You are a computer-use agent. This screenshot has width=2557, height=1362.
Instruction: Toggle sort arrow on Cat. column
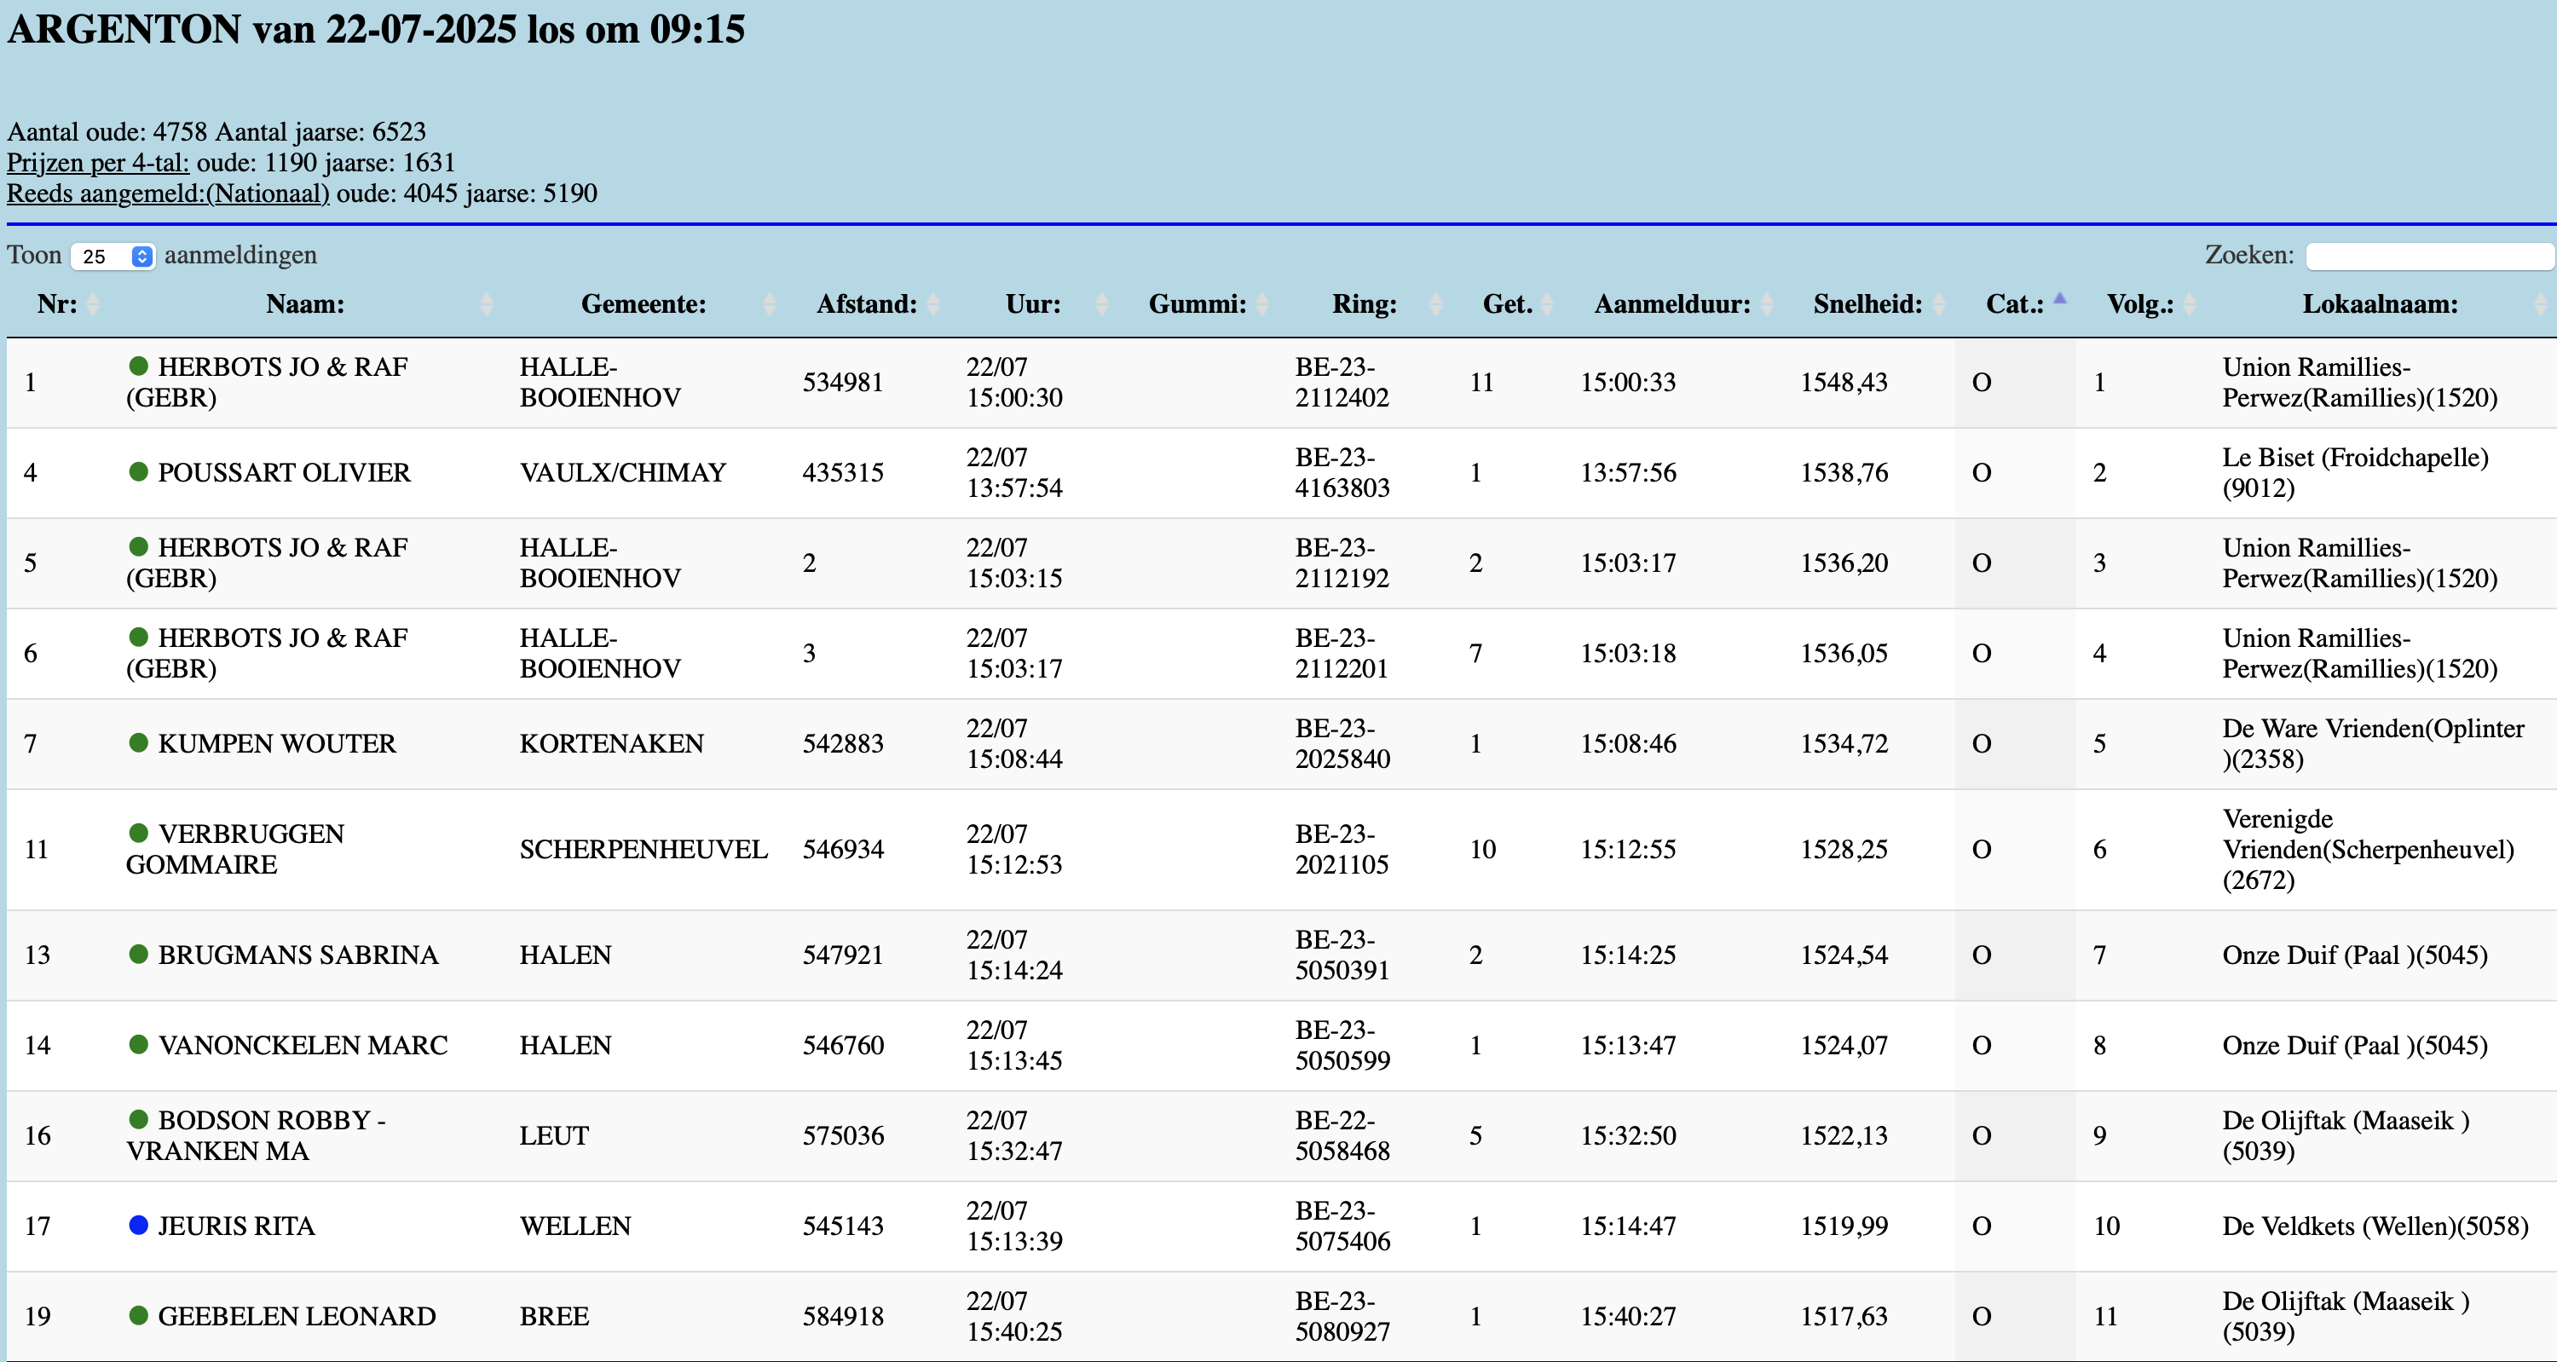[x=2060, y=300]
